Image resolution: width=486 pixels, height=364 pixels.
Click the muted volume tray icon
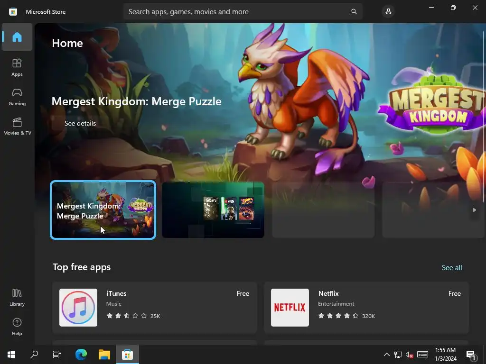coord(409,355)
